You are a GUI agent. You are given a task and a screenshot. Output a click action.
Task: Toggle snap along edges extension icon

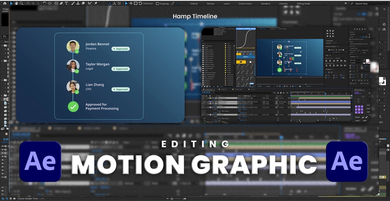point(172,4)
